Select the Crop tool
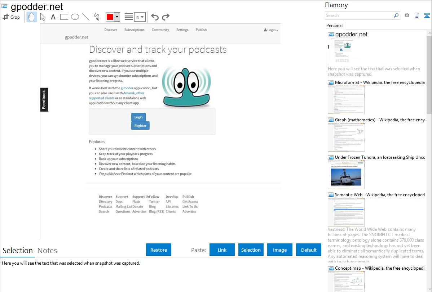This screenshot has width=432, height=292. (x=11, y=17)
